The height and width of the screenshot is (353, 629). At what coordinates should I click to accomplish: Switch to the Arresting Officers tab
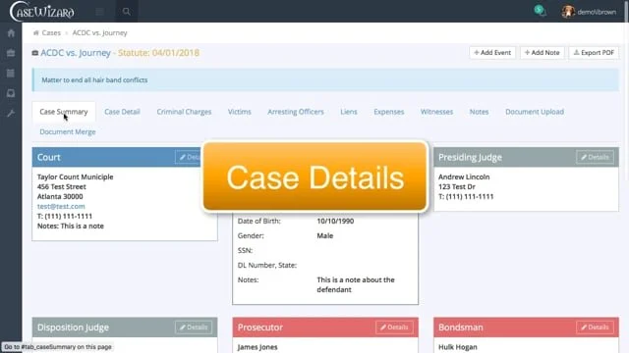296,112
